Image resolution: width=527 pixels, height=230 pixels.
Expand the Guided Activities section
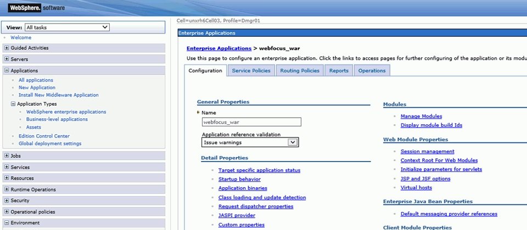pyautogui.click(x=7, y=48)
